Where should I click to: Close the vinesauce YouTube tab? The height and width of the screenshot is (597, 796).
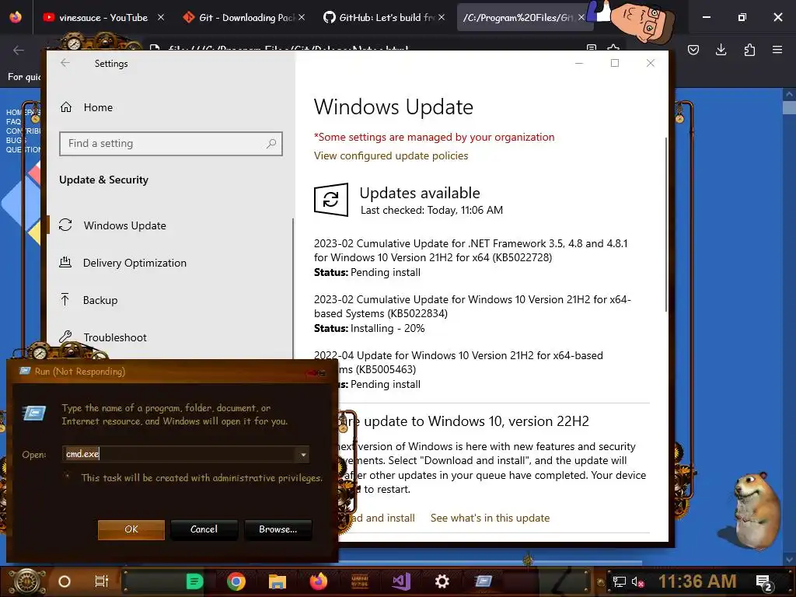[161, 17]
